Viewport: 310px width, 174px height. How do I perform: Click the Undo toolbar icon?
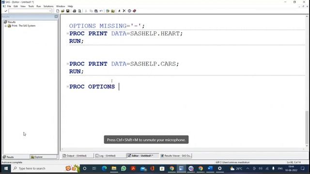click(x=101, y=11)
